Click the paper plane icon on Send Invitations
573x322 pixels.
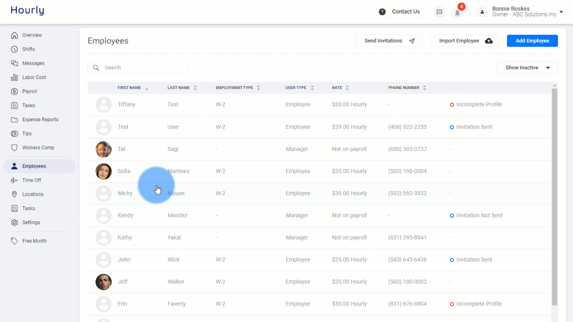click(412, 41)
